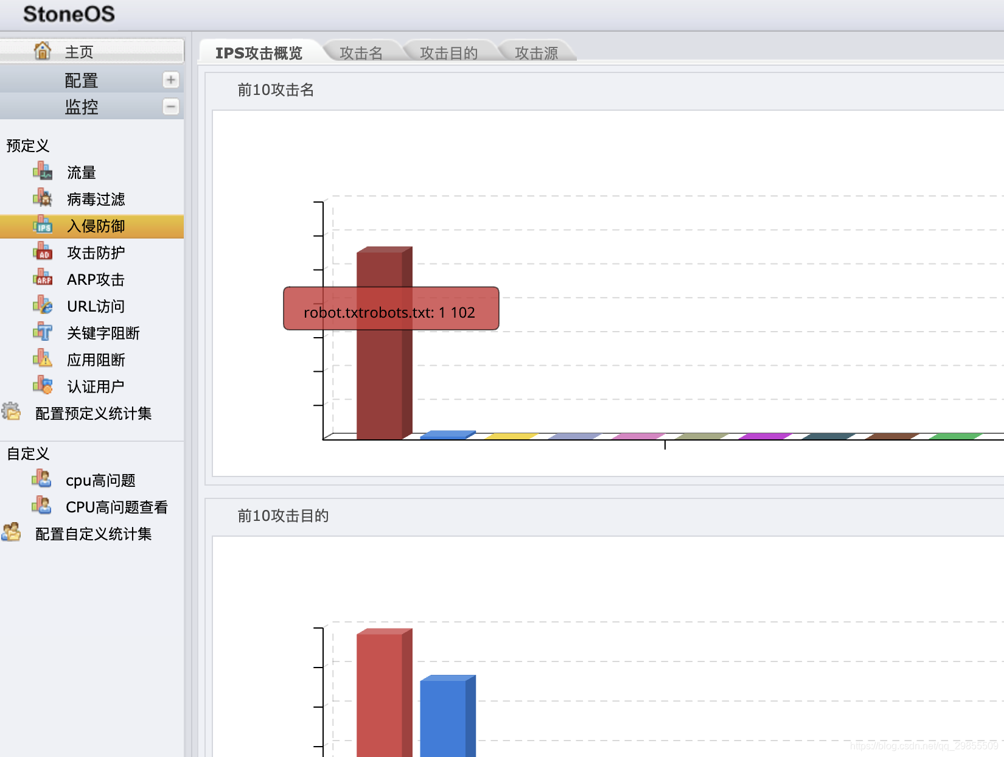Open 病毒过滤 monitoring page
The height and width of the screenshot is (757, 1004).
[96, 199]
